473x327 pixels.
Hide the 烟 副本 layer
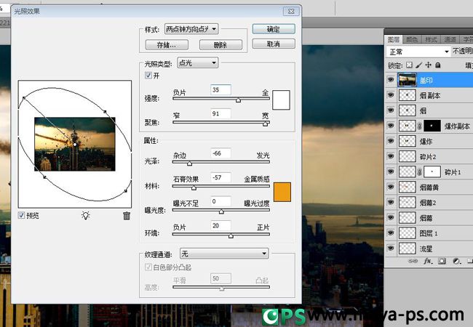(x=391, y=95)
